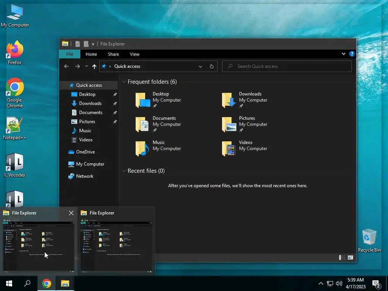Open taskbar Search magnifier

[x=27, y=283]
